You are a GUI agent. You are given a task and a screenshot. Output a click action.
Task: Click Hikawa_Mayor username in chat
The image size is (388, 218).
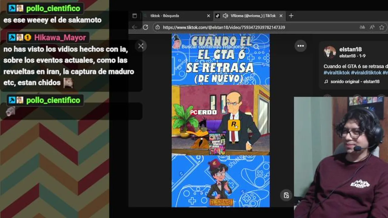click(60, 38)
